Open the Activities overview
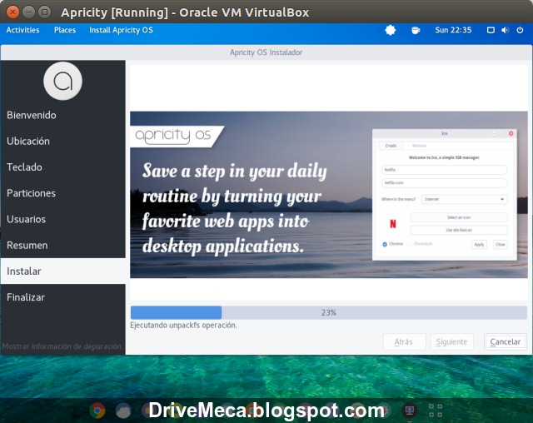Viewport: 533px width, 423px height. [x=22, y=30]
